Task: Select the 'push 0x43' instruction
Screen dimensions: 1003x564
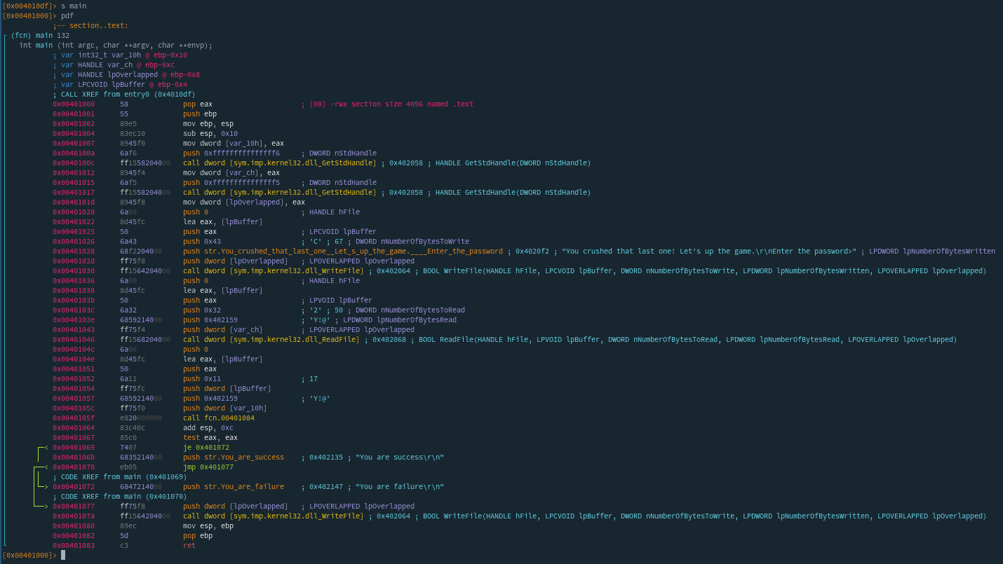Action: (x=202, y=241)
